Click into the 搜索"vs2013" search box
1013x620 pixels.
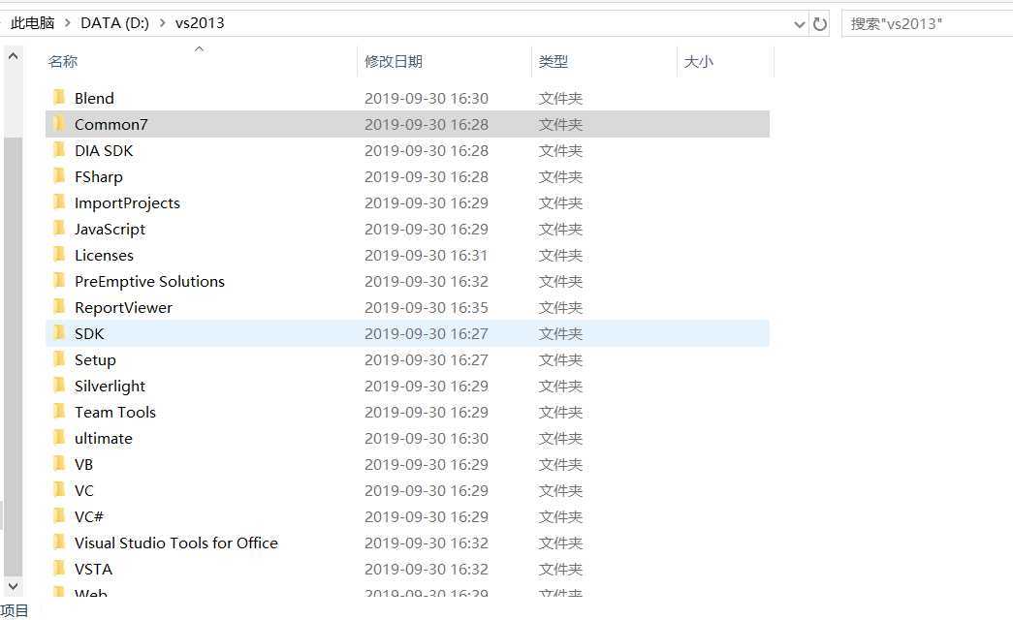click(x=927, y=24)
